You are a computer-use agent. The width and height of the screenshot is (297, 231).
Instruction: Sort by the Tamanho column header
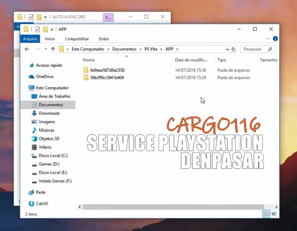[268, 60]
